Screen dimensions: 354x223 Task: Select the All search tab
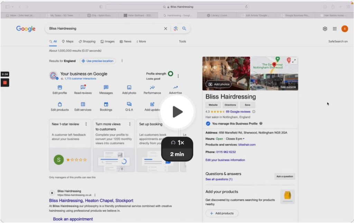[53, 41]
